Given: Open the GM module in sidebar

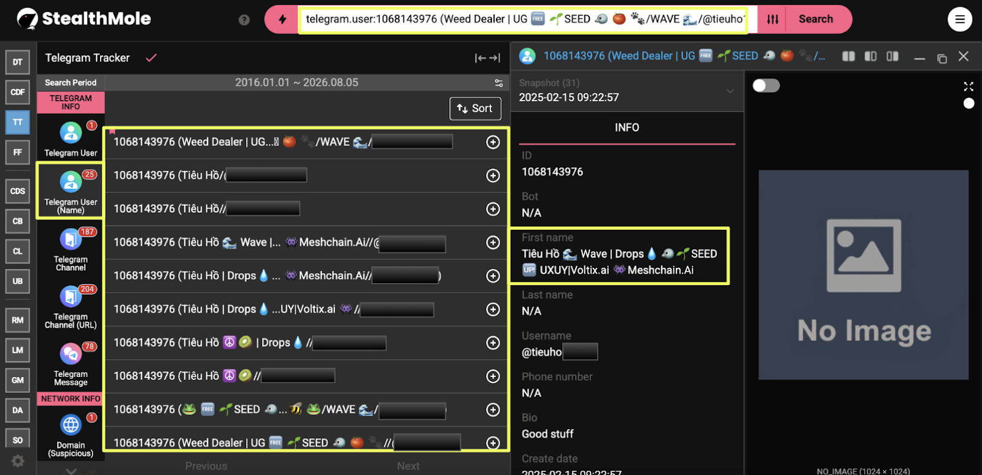Looking at the screenshot, I should [x=18, y=380].
